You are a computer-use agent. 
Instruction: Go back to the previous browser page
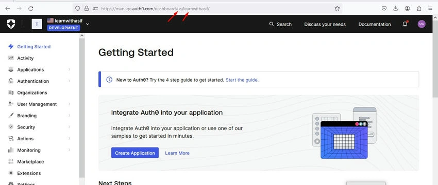8,9
